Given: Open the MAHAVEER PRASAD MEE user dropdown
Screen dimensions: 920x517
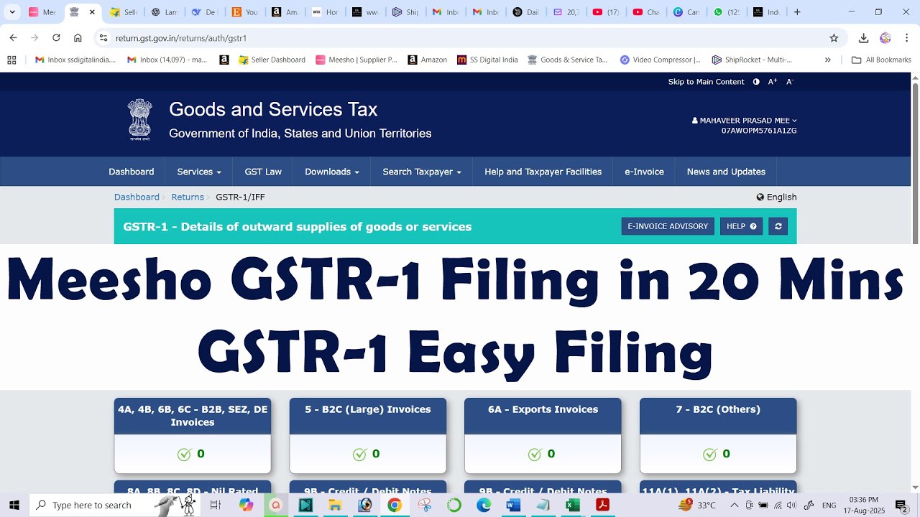Looking at the screenshot, I should [x=745, y=121].
